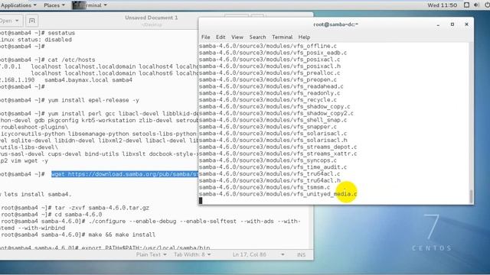Image resolution: width=490 pixels, height=275 pixels.
Task: Click the vfs_solarisacl.h line in terminal
Action: [273, 141]
